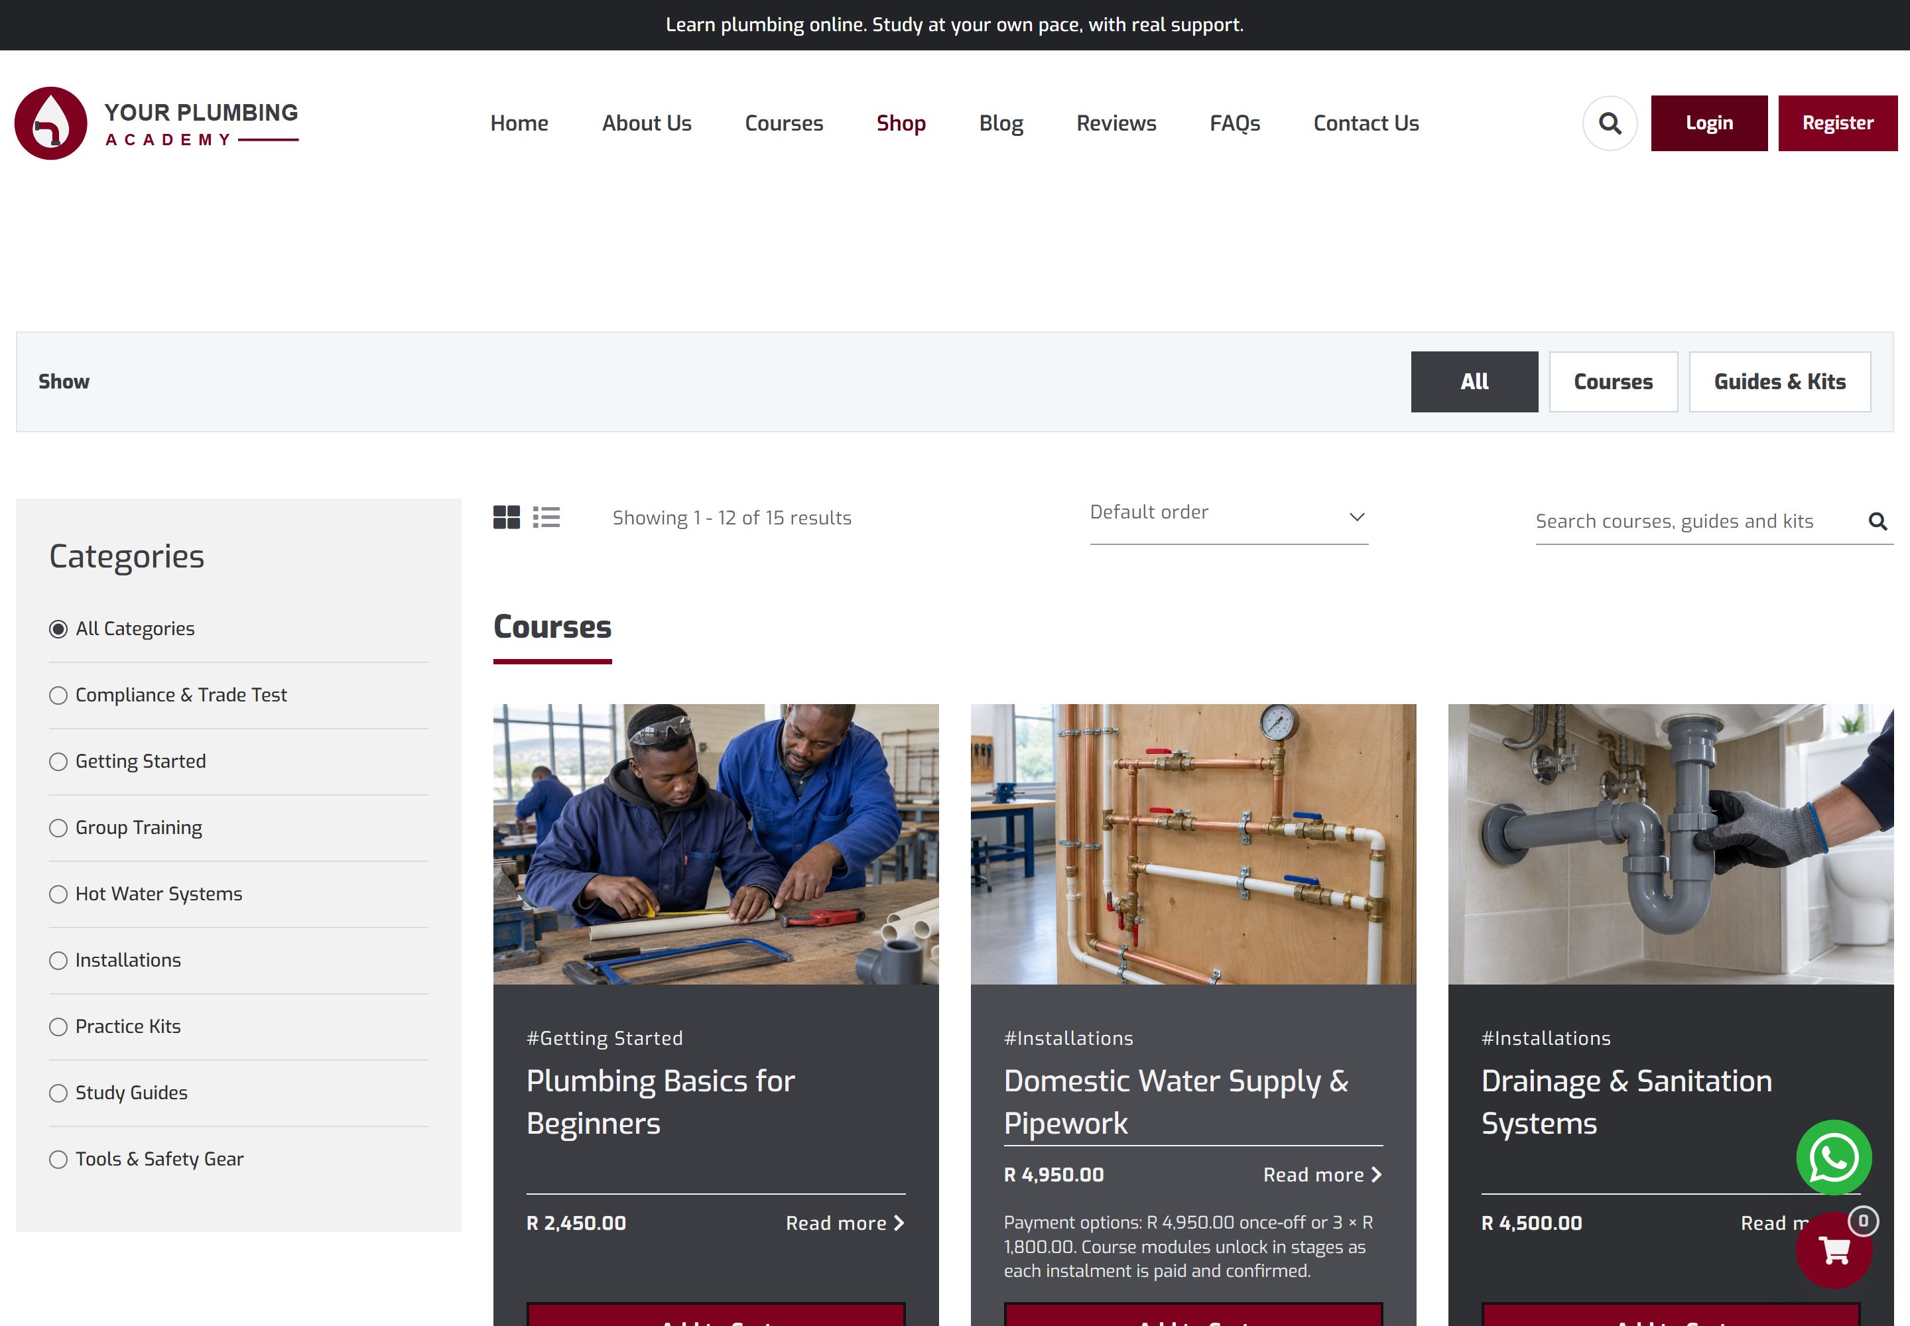Image resolution: width=1910 pixels, height=1326 pixels.
Task: Open the floating shopping cart
Action: (1834, 1250)
